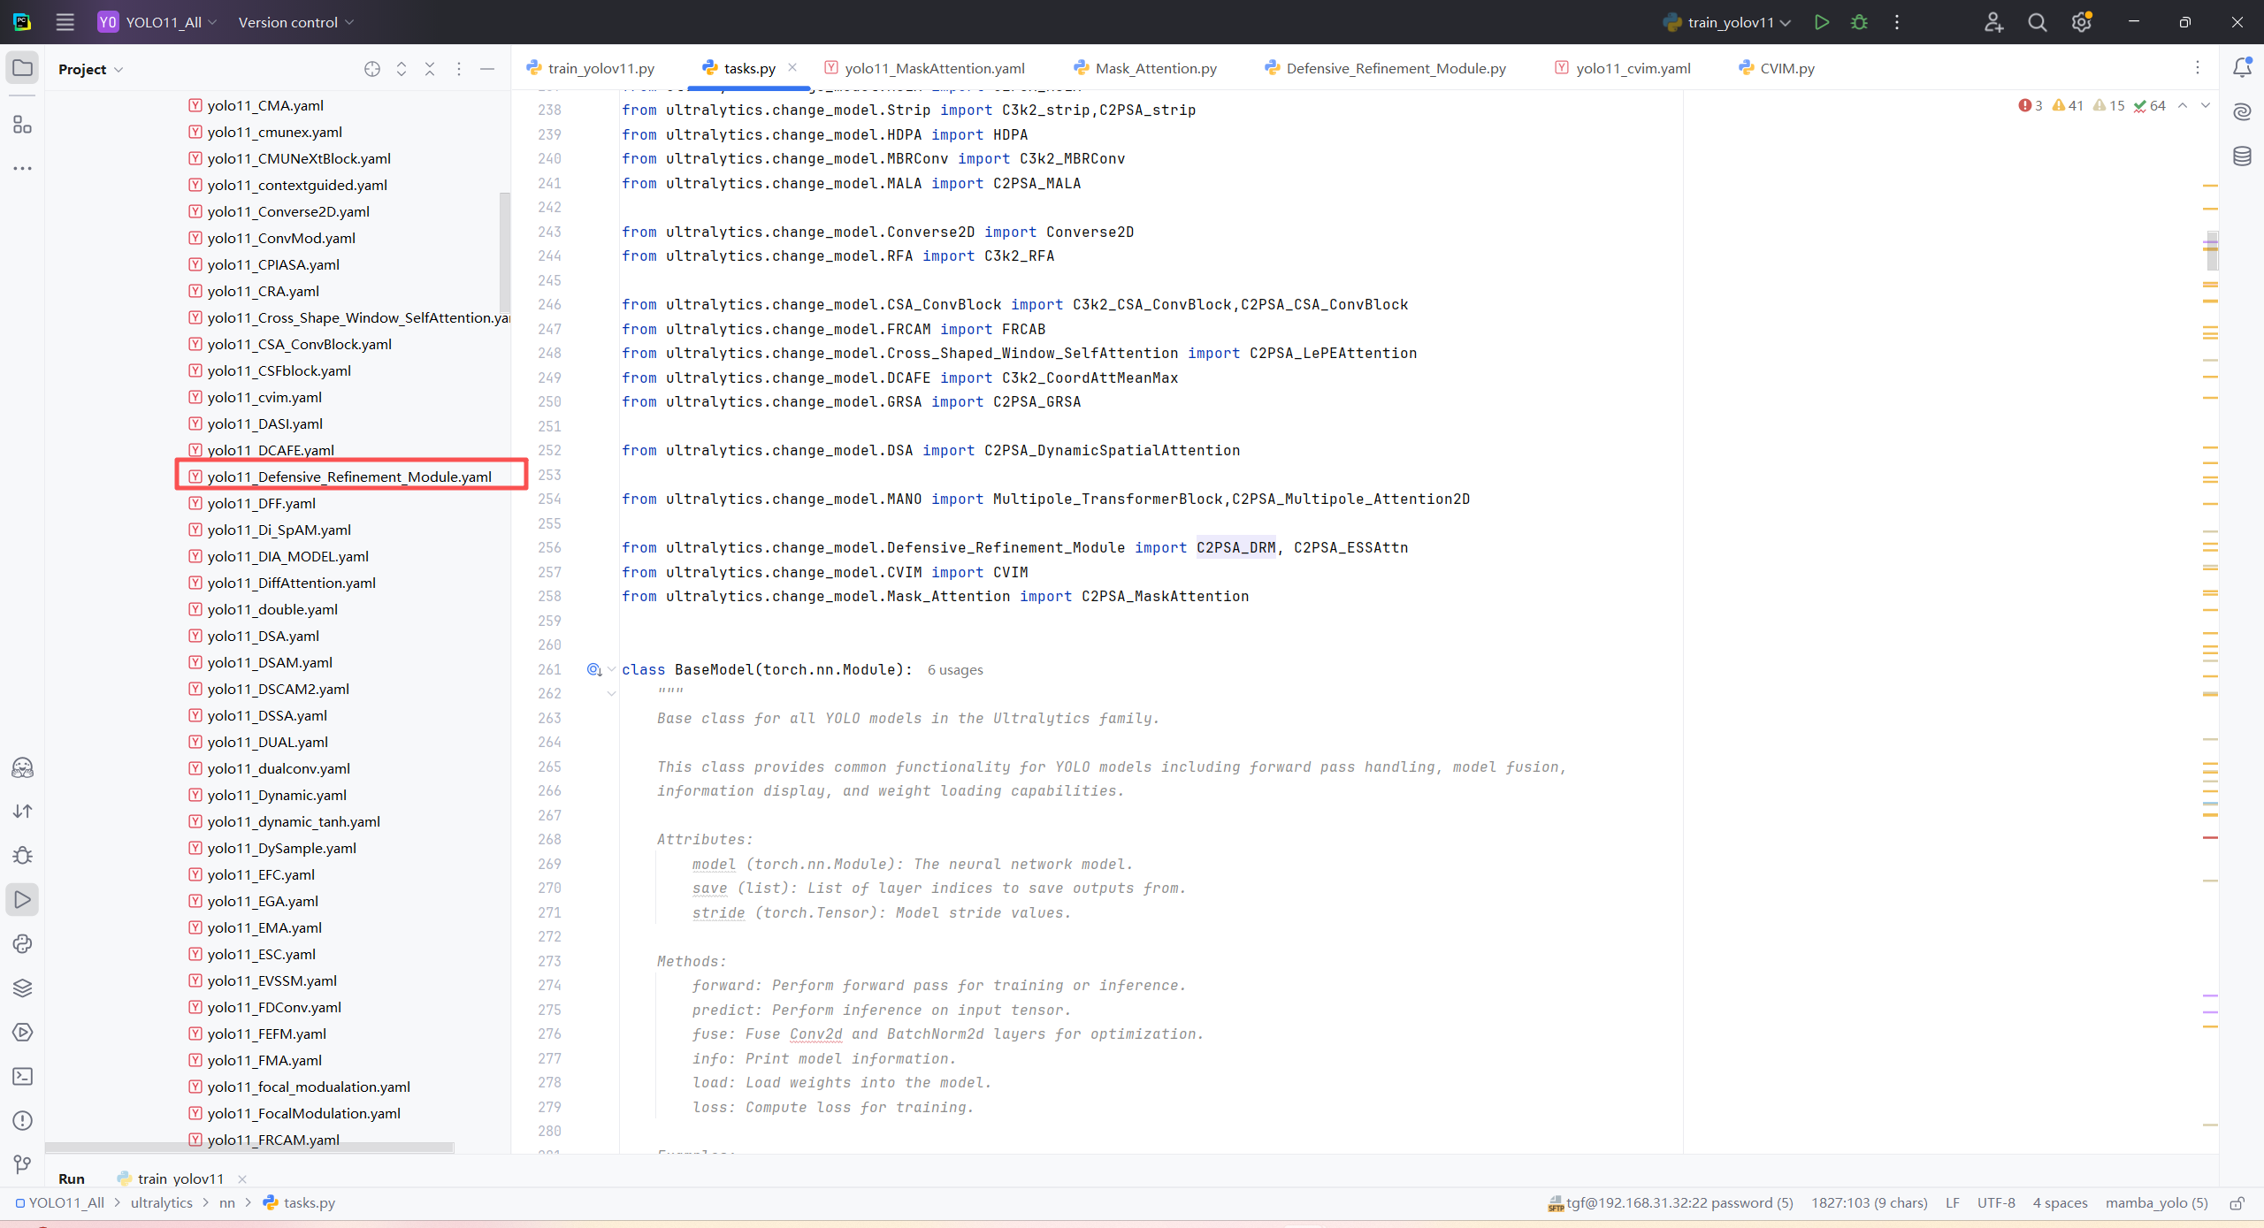Toggle read-only lock in status bar
2264x1228 pixels.
[x=2237, y=1202]
